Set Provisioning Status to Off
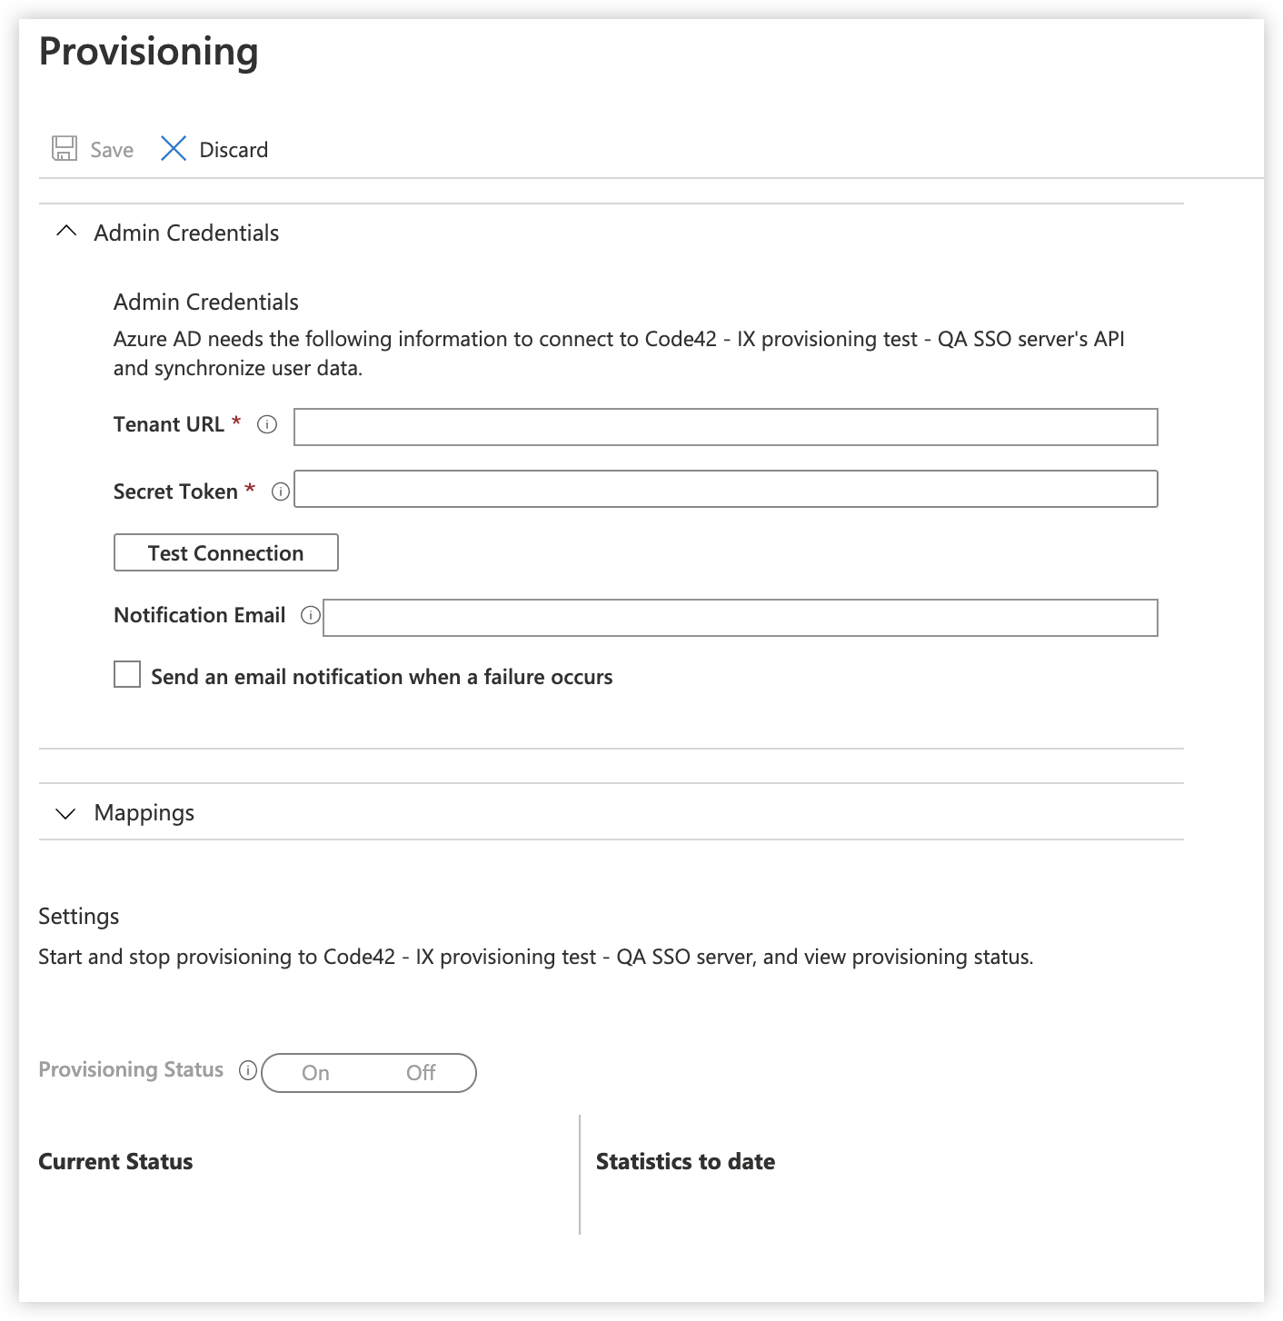This screenshot has width=1283, height=1321. 421,1073
